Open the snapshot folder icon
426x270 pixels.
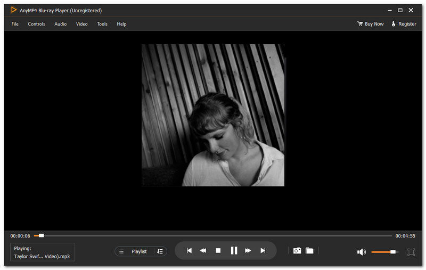pyautogui.click(x=309, y=250)
